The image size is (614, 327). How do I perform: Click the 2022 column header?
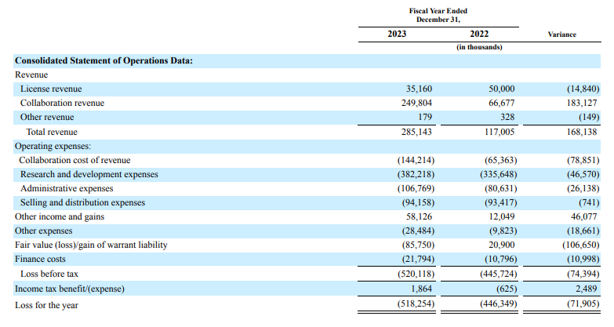click(479, 34)
